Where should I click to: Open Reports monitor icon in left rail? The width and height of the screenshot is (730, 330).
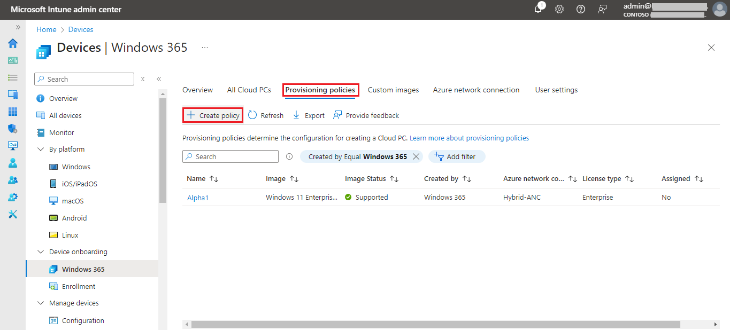coord(13,146)
